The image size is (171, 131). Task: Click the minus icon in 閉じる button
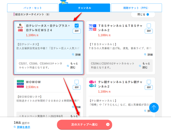pyautogui.click(x=148, y=14)
